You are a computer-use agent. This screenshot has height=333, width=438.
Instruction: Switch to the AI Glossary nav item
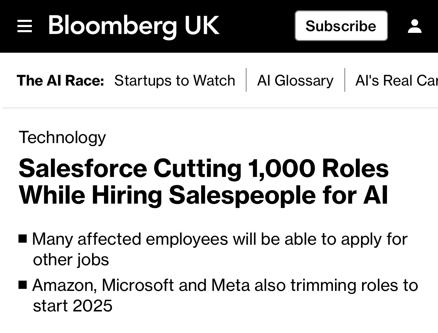point(295,80)
